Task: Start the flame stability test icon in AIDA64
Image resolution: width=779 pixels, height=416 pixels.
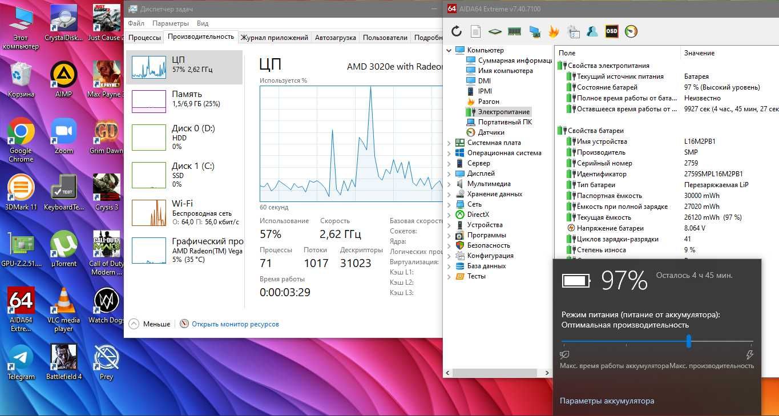Action: pos(554,31)
